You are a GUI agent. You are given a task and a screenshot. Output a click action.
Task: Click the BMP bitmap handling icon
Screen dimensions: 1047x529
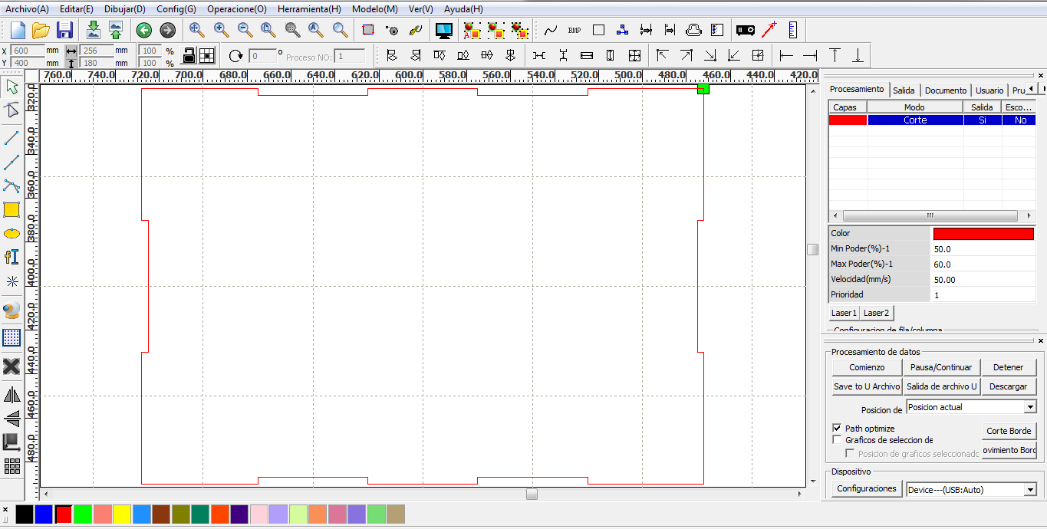tap(574, 30)
